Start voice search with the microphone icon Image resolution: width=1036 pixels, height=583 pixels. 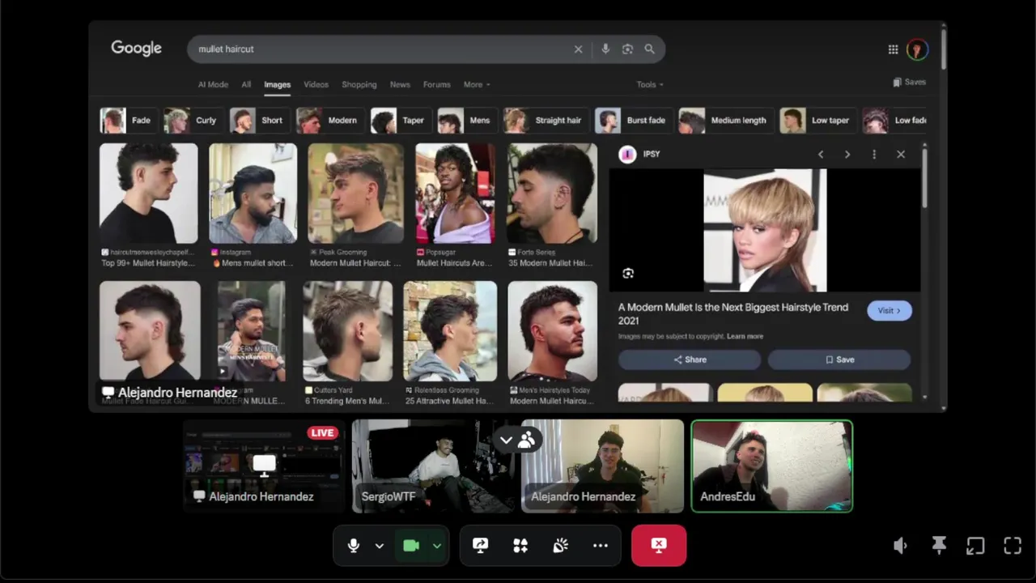tap(605, 49)
